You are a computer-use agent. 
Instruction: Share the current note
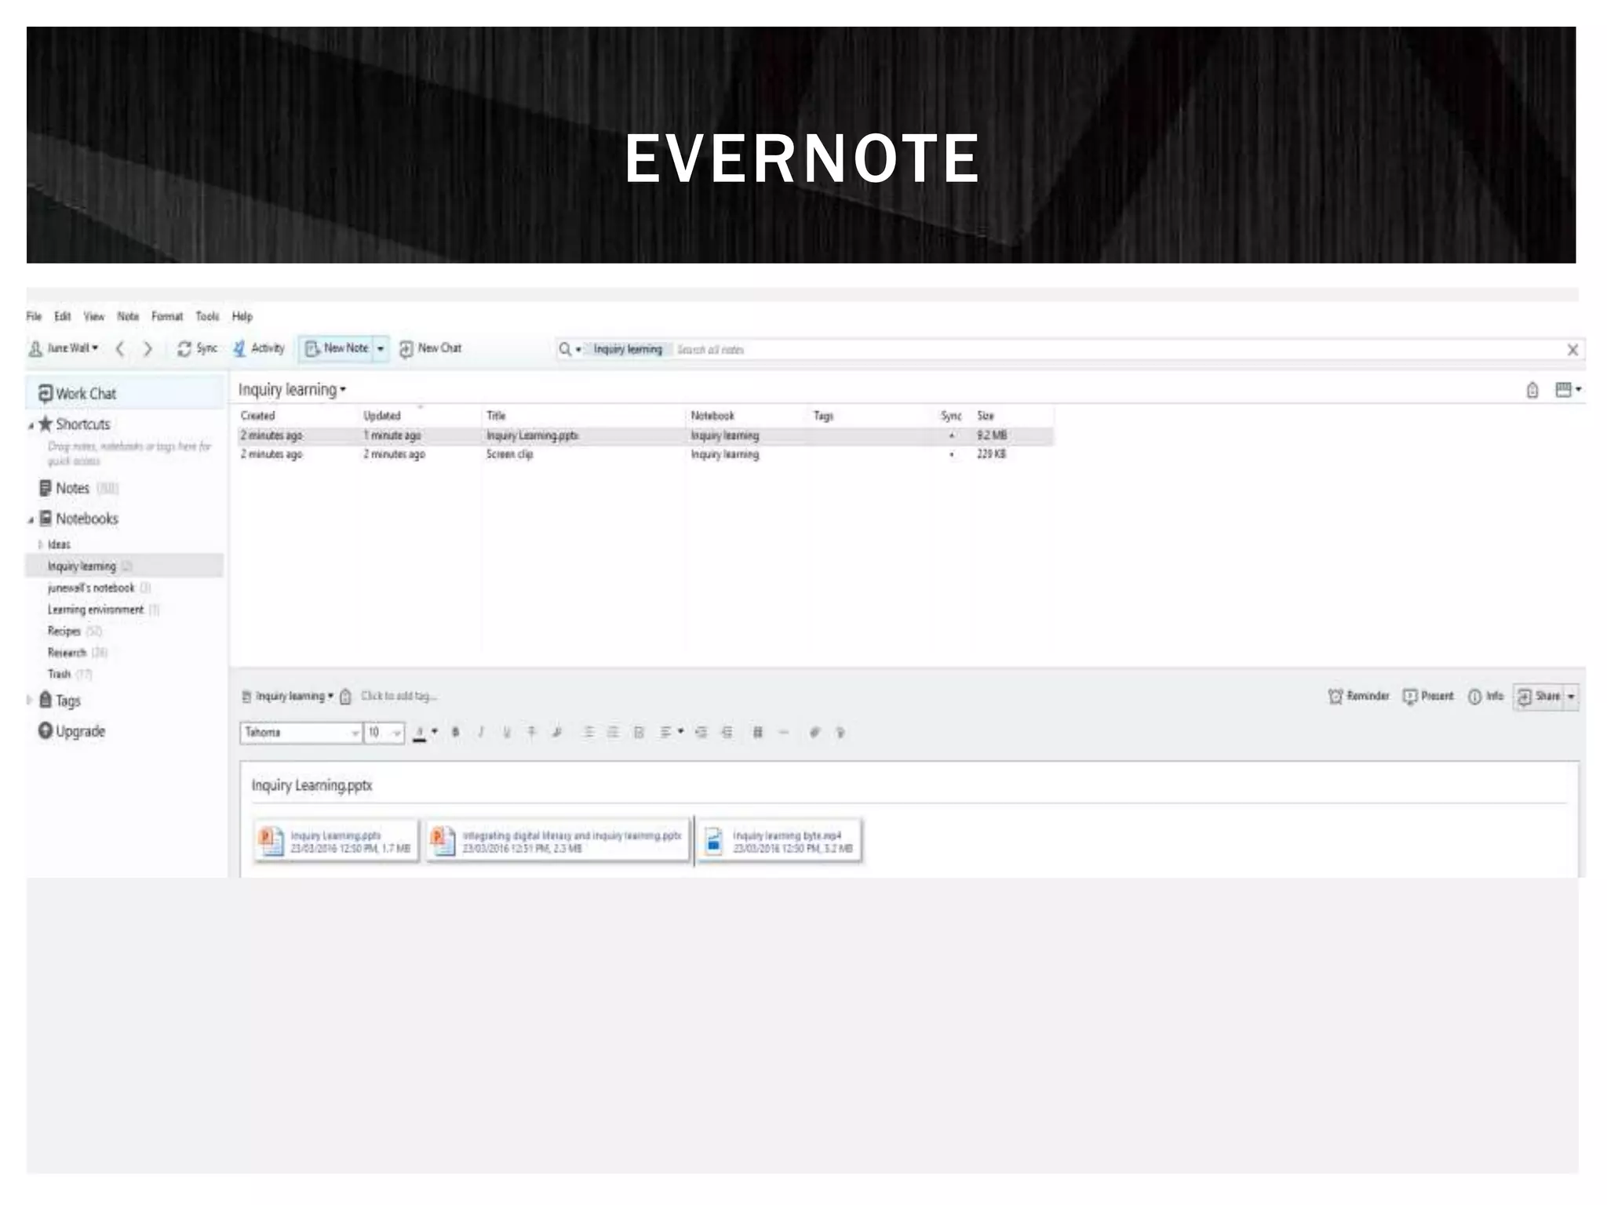1539,697
